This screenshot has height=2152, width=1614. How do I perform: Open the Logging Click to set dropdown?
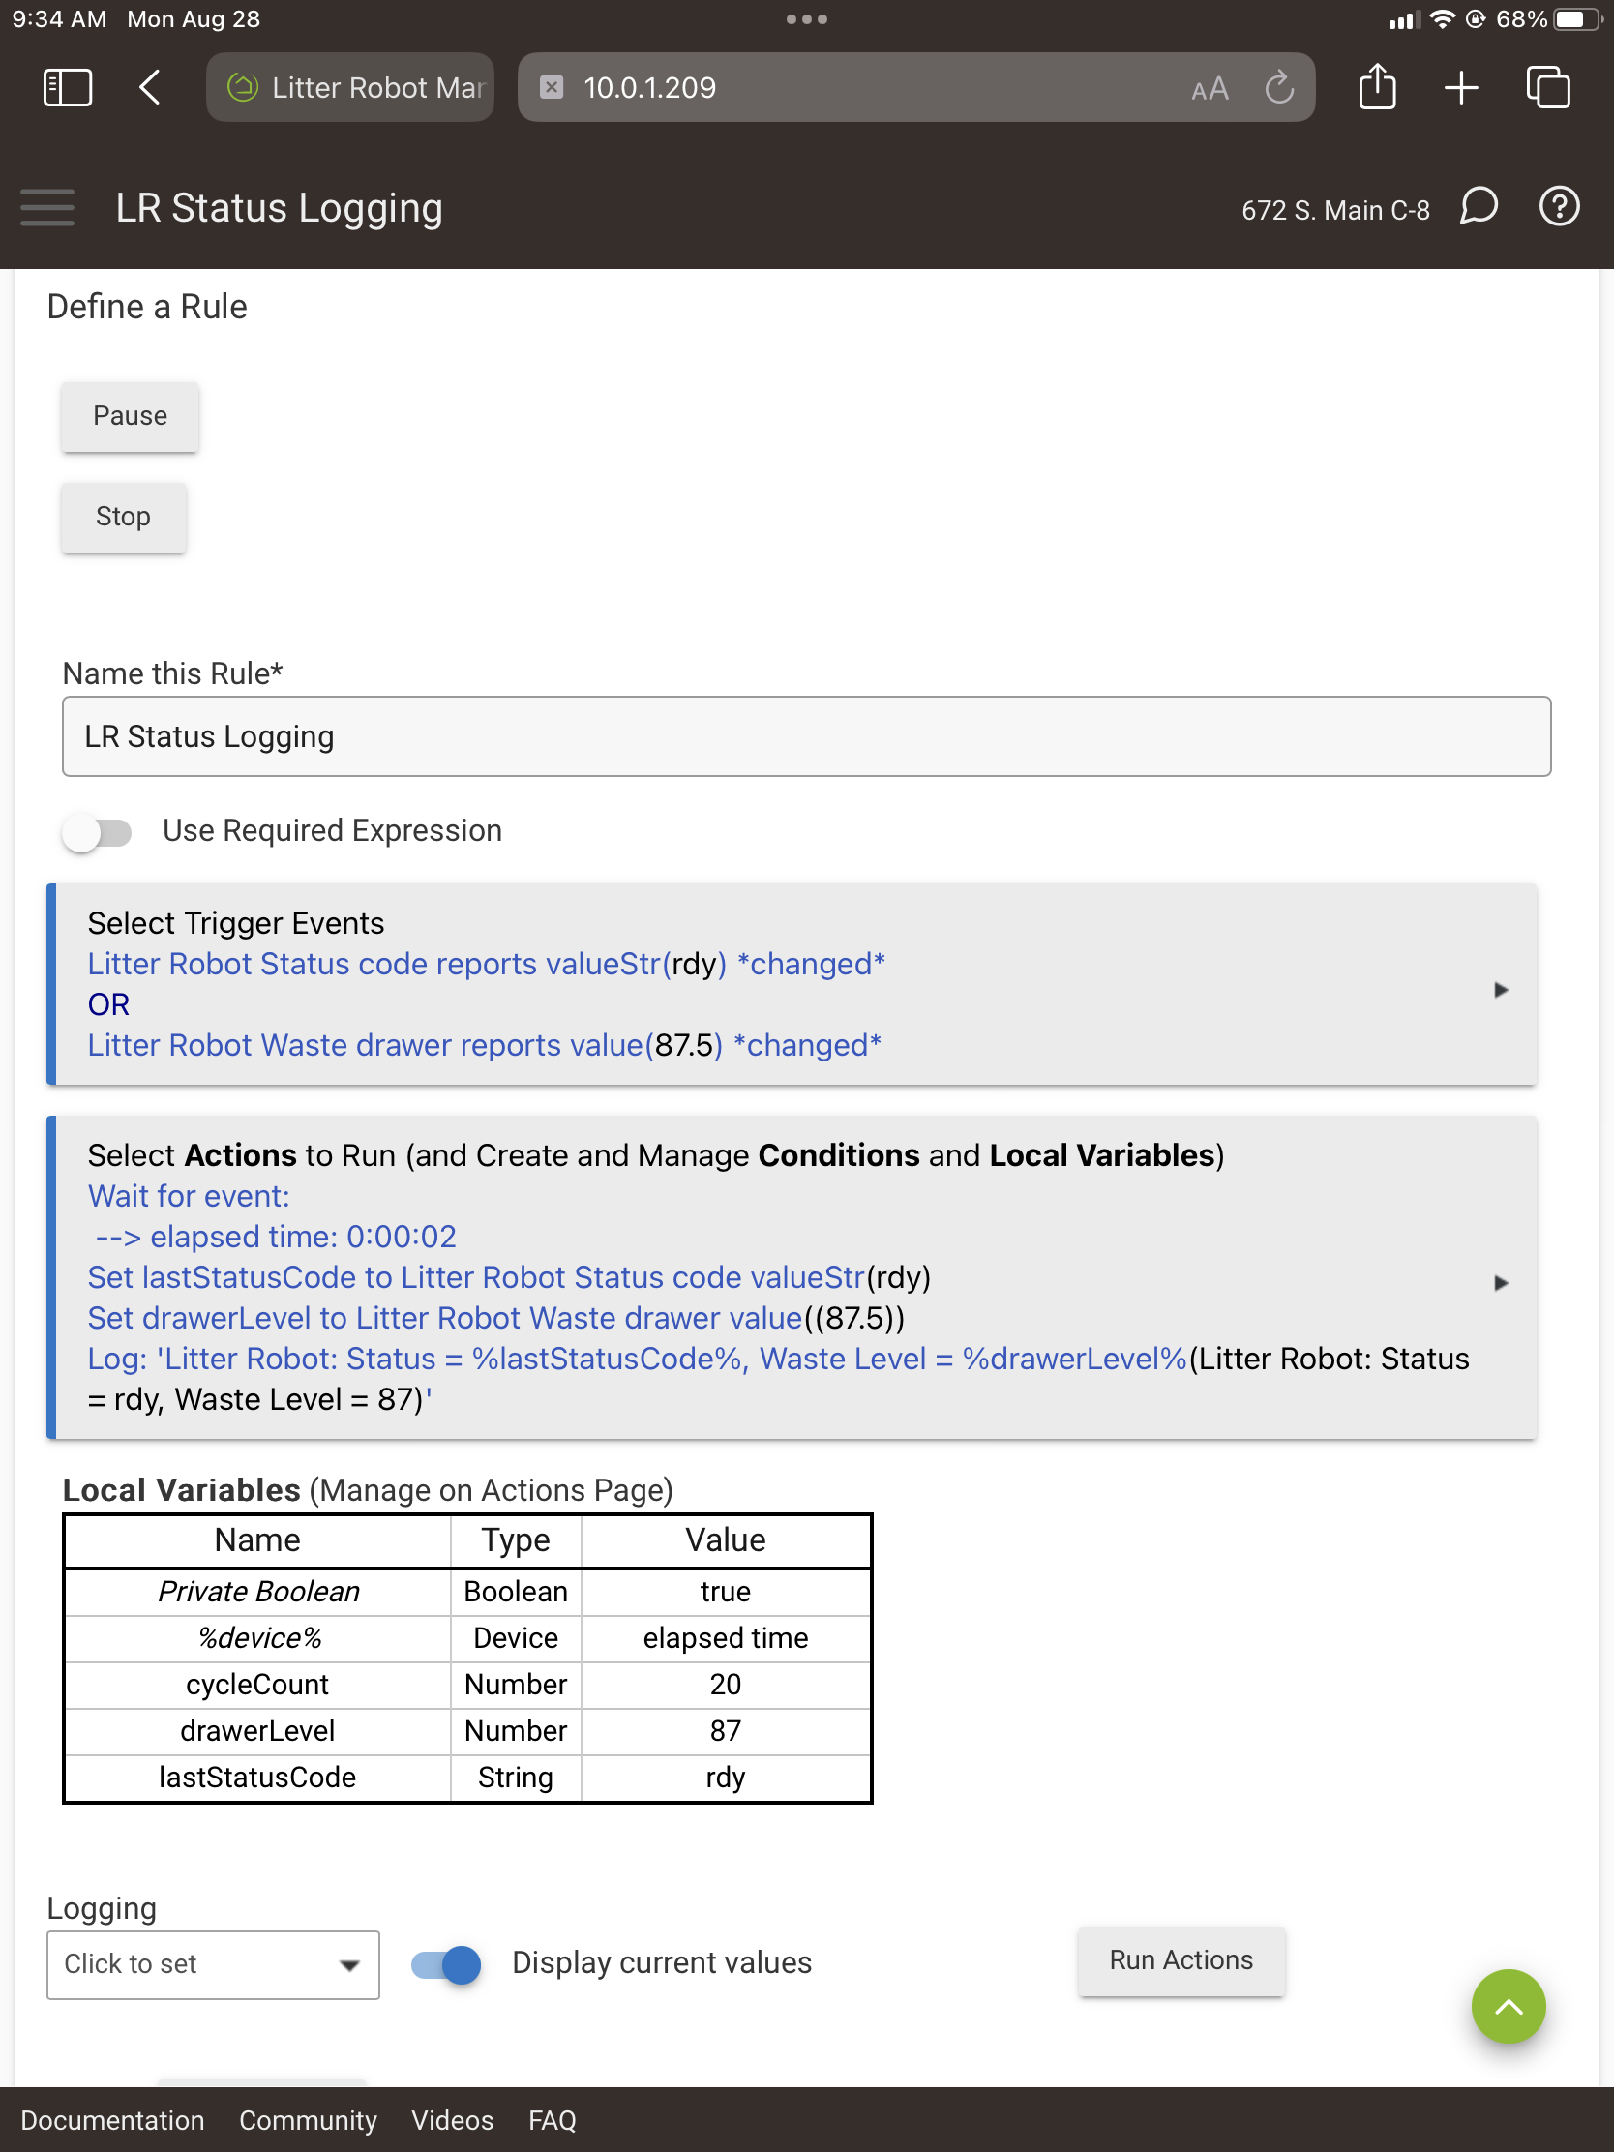coord(213,1964)
